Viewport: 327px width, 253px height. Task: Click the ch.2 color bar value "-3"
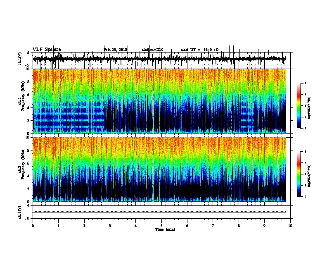[x=304, y=152]
